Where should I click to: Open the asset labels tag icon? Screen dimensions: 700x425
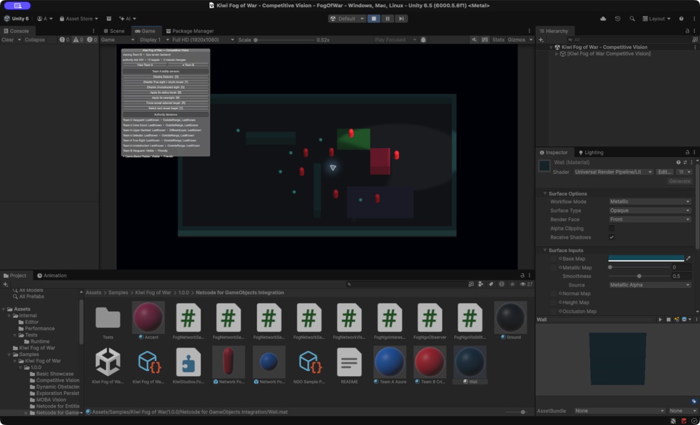click(694, 401)
